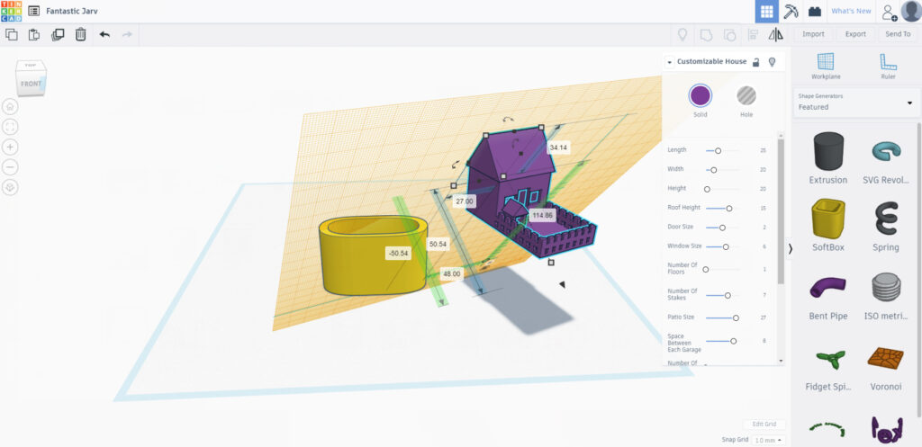The image size is (922, 447).
Task: Click the Show all lightbulb icon
Action: click(x=682, y=35)
